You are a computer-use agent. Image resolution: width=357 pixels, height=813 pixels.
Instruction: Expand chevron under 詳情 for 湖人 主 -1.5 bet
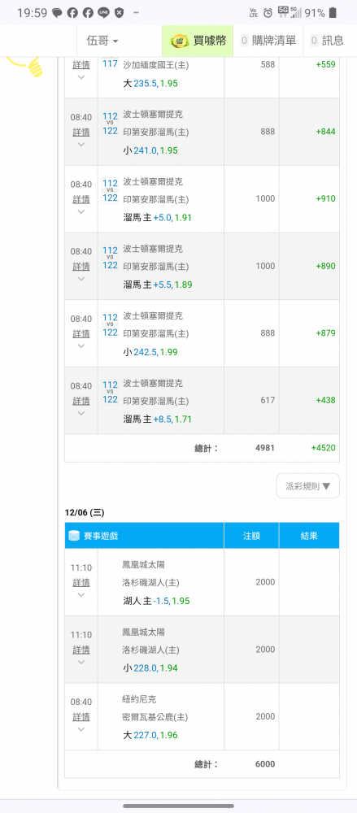(x=81, y=595)
